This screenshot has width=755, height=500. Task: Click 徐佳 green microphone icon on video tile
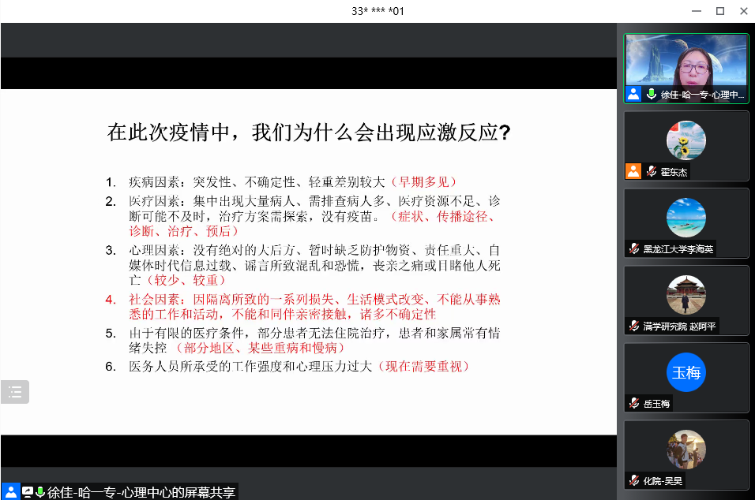tap(651, 94)
